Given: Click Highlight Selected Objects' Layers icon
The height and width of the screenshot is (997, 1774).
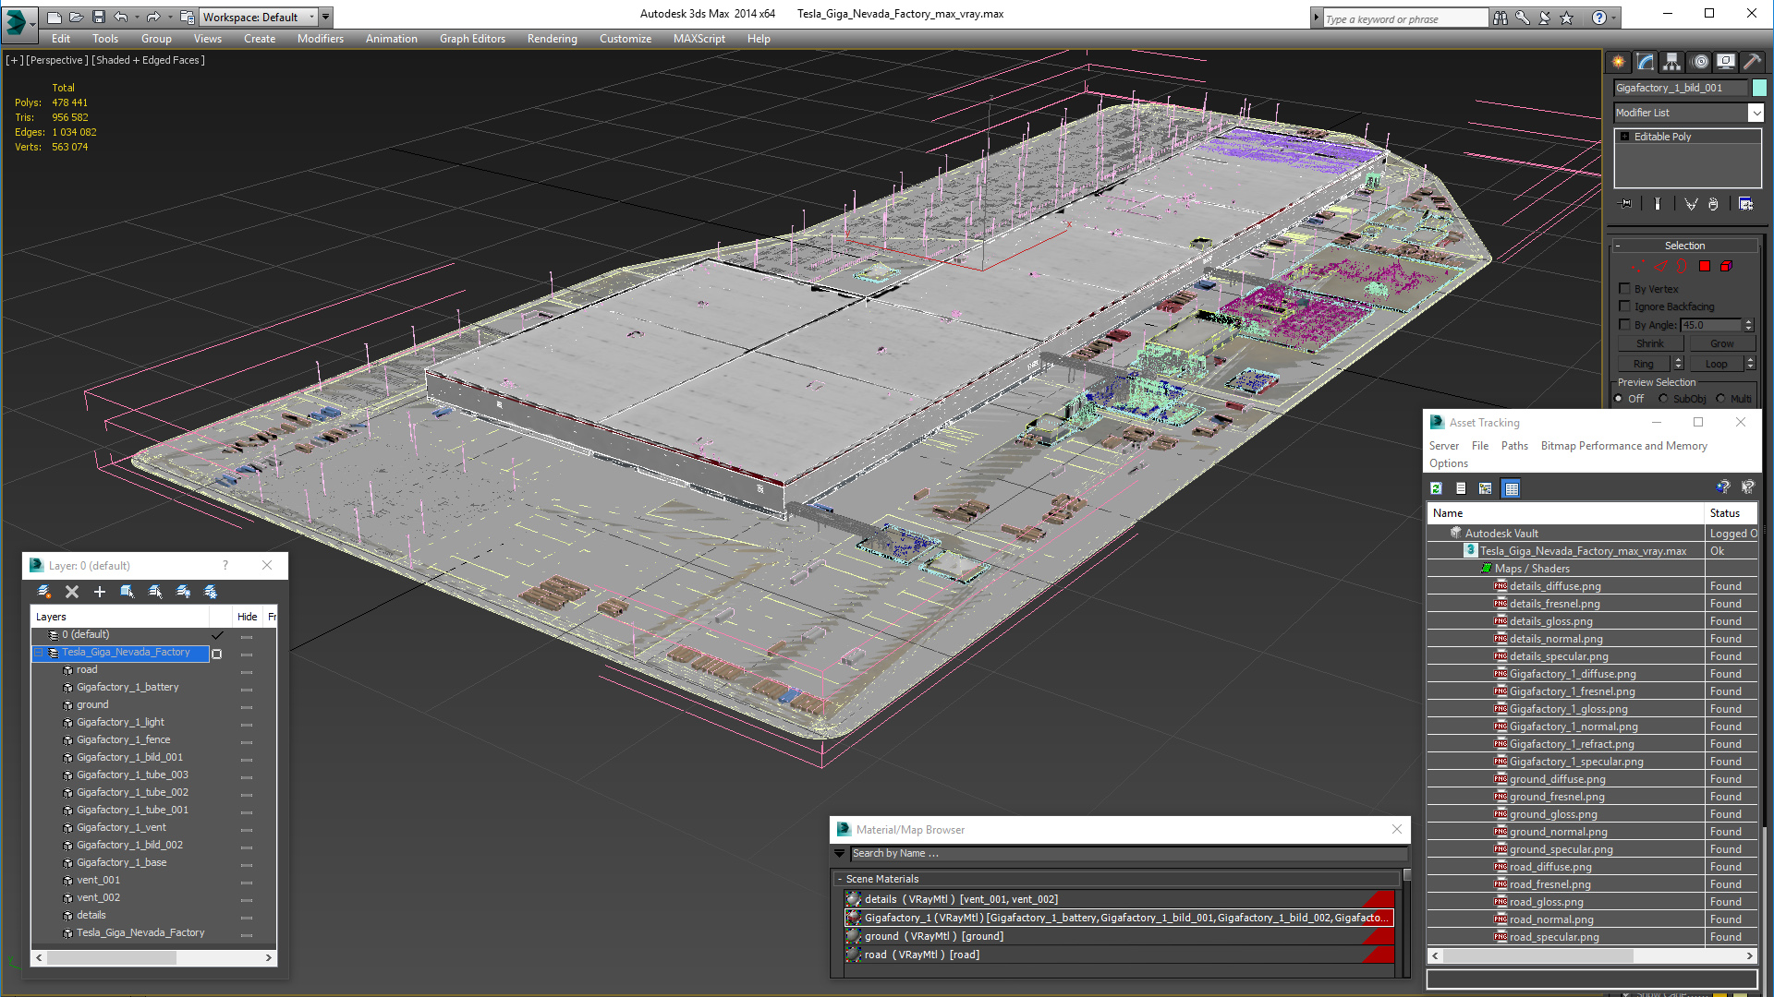Looking at the screenshot, I should (x=155, y=592).
